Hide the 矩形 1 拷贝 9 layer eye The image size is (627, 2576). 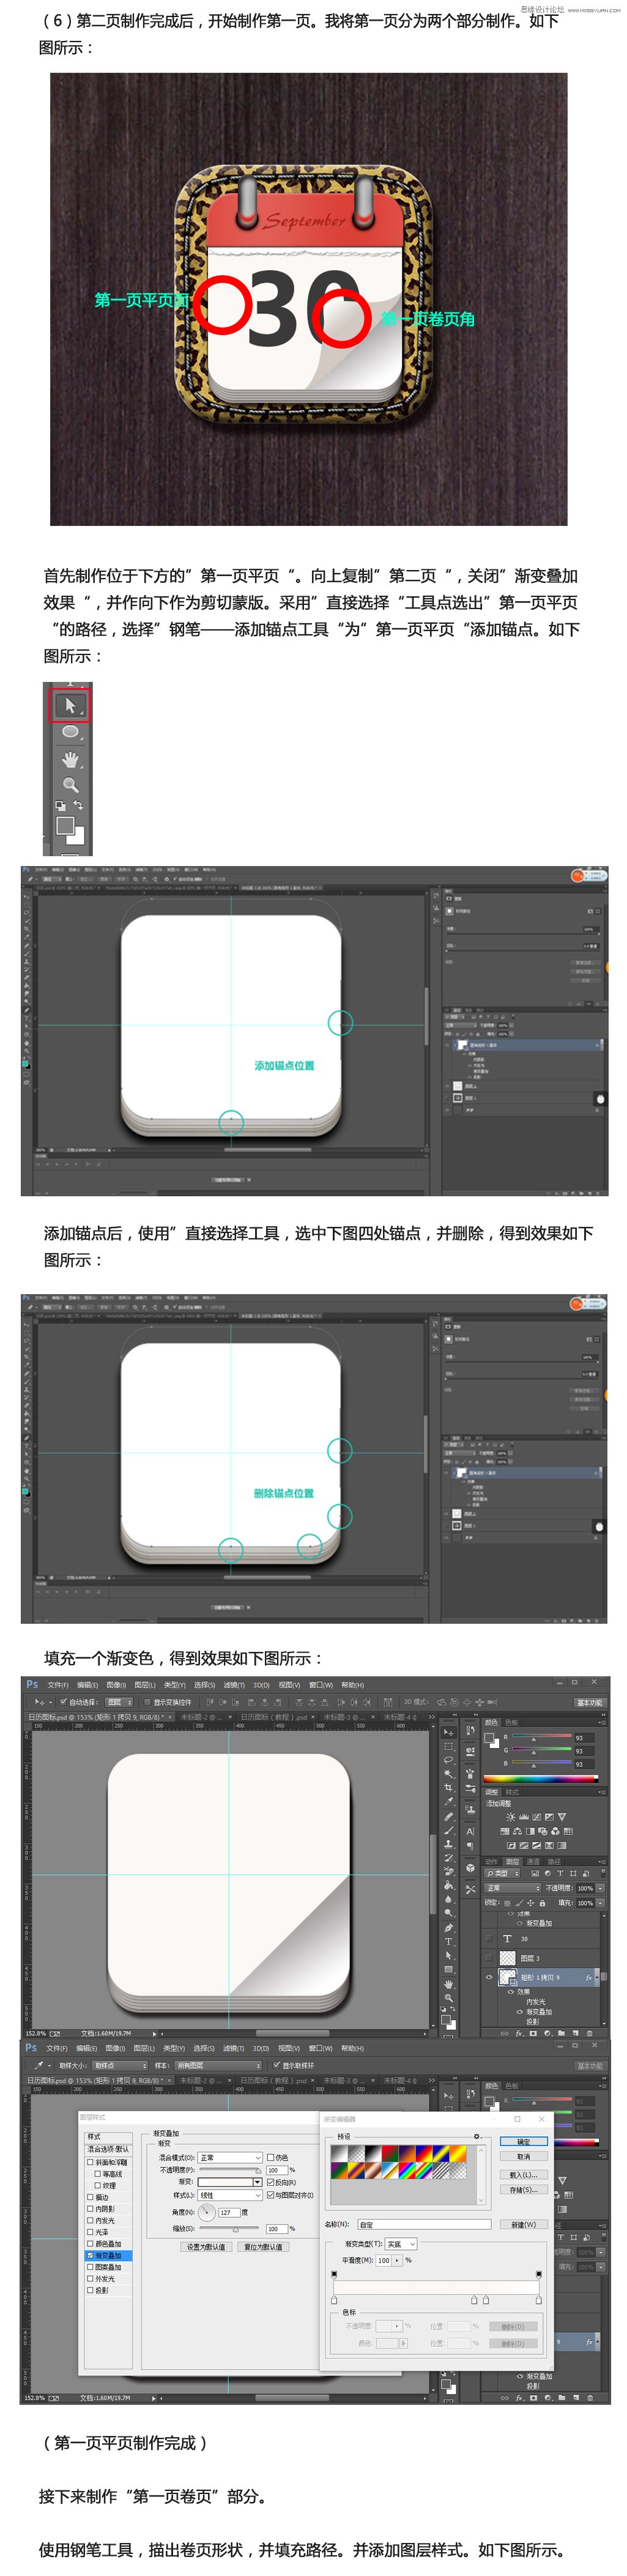pyautogui.click(x=489, y=1977)
